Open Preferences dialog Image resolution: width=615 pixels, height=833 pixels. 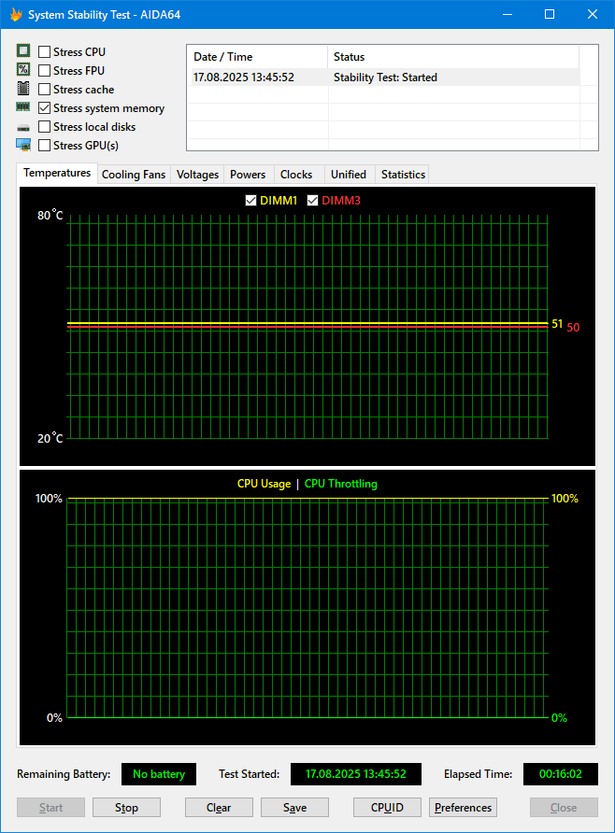coord(463,808)
